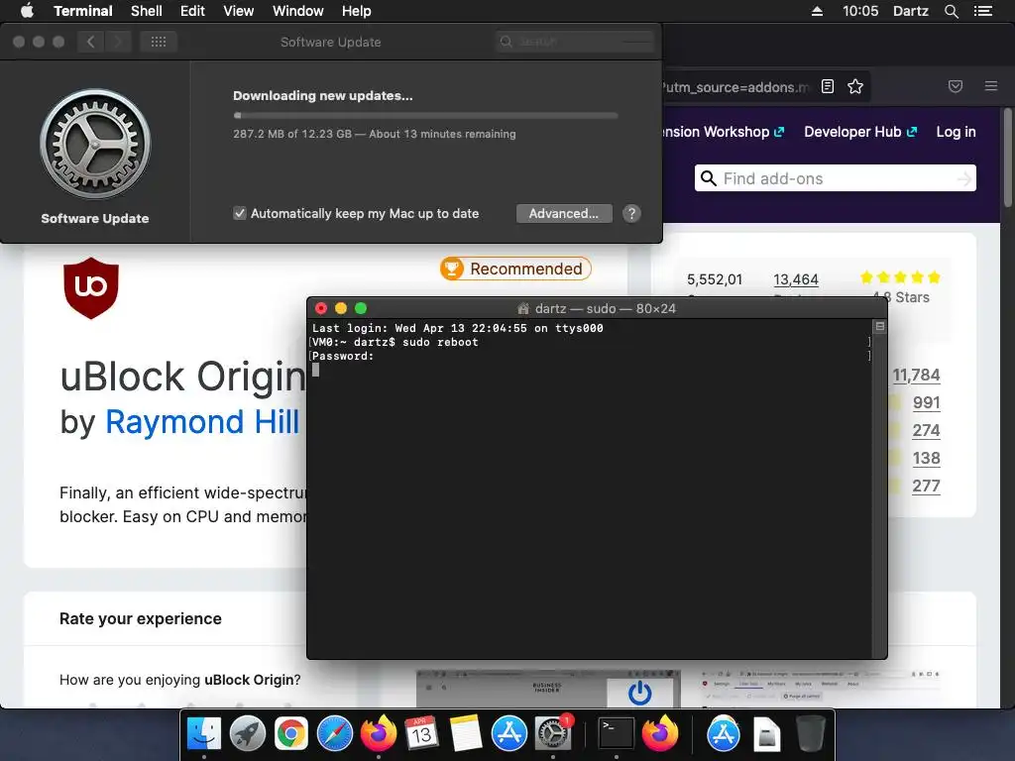Open Google Chrome from the Dock

pyautogui.click(x=291, y=734)
